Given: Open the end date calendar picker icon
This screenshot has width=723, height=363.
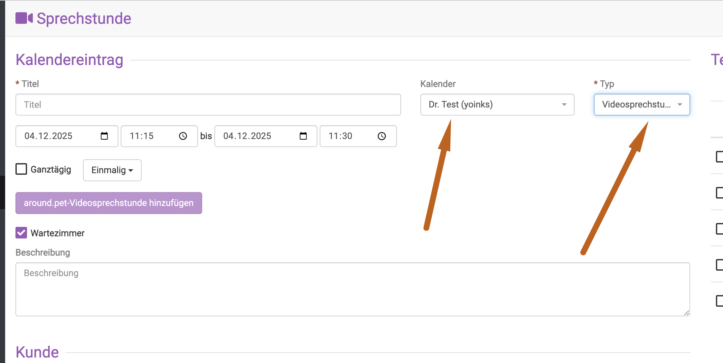Looking at the screenshot, I should pyautogui.click(x=303, y=136).
